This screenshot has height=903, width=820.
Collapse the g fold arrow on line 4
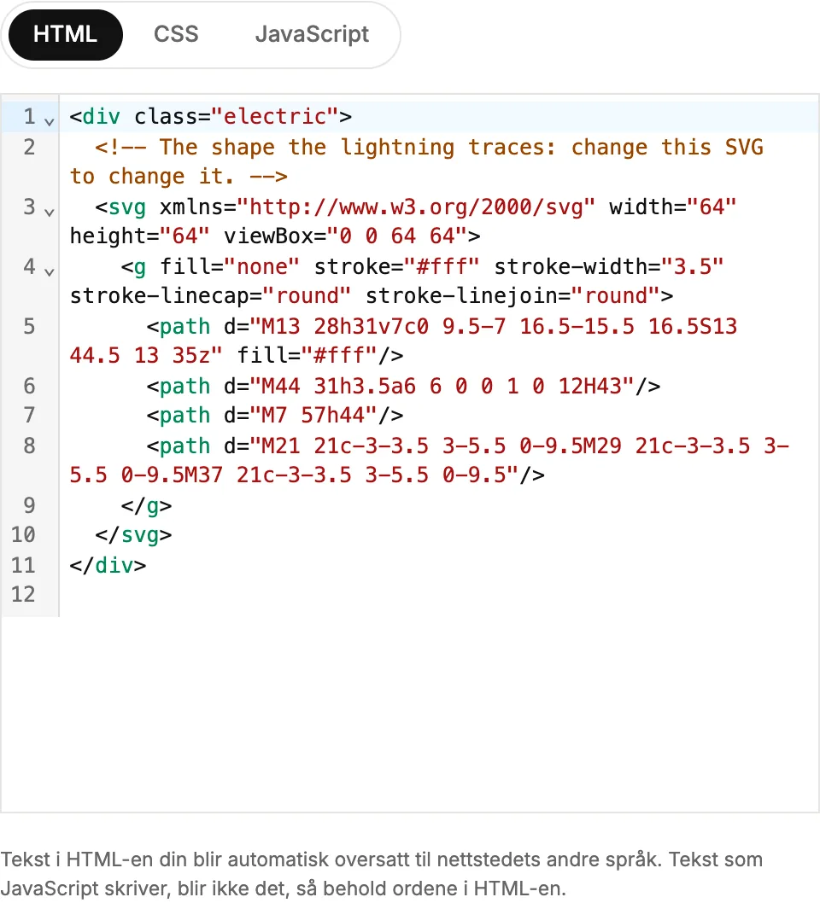50,271
